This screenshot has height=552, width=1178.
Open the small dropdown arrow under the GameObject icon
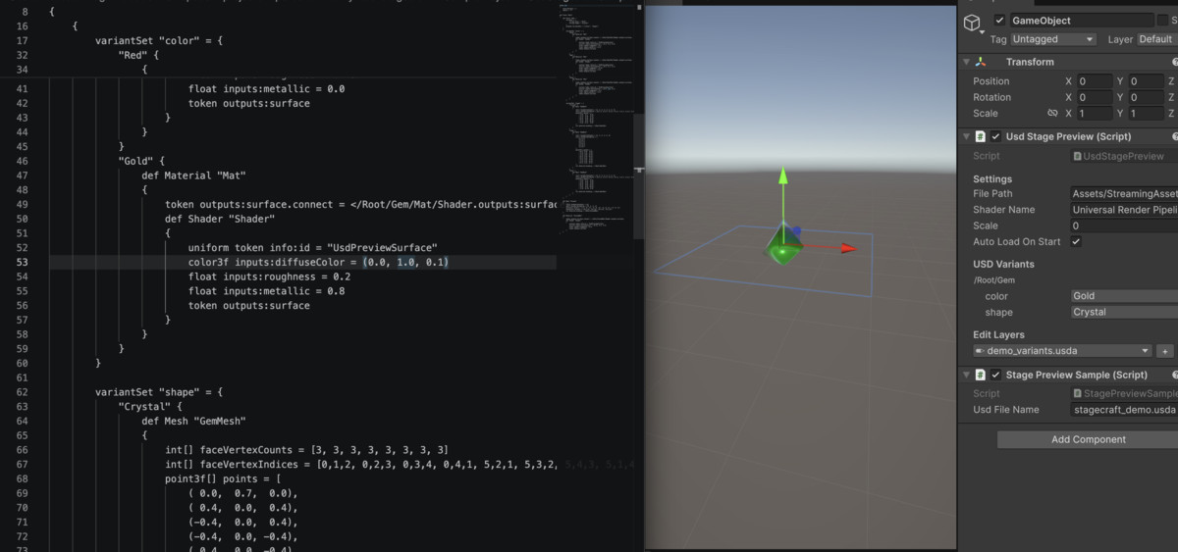pos(982,31)
